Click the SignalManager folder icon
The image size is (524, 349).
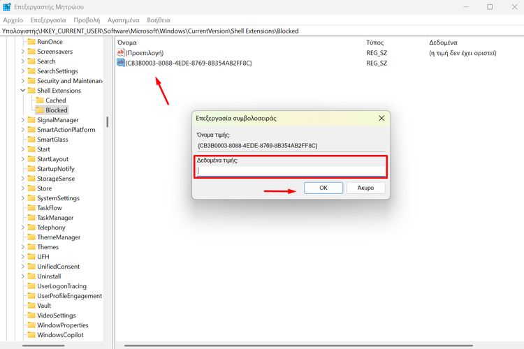click(31, 119)
